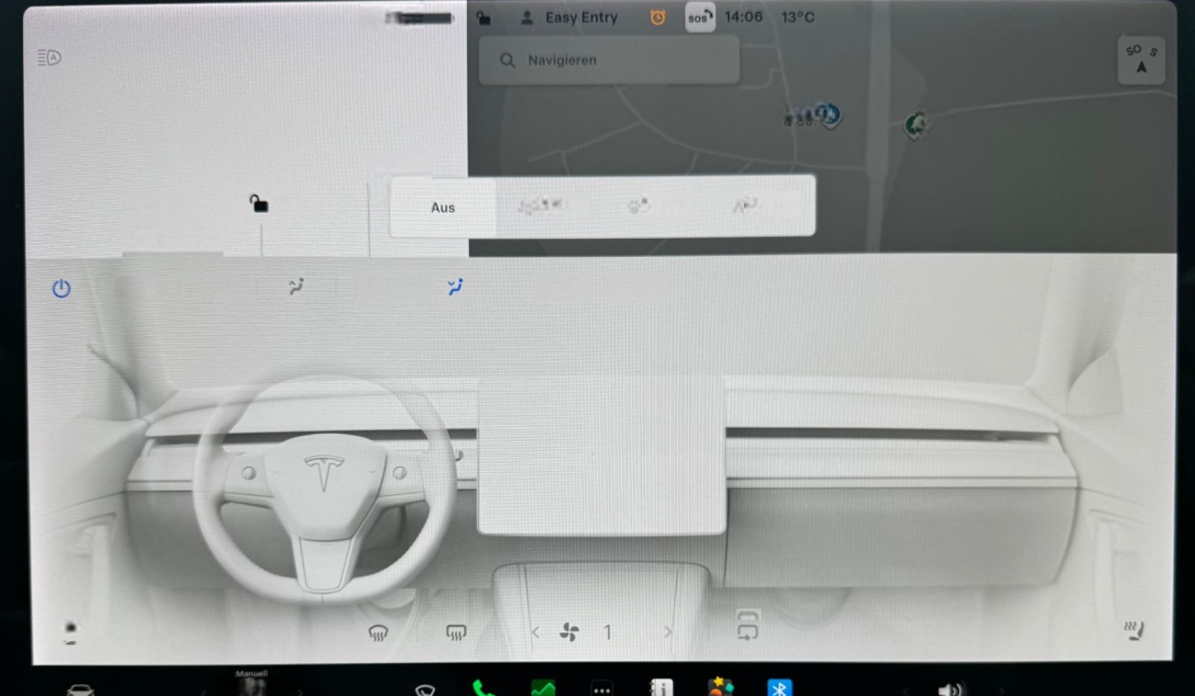Toggle the rear window defrost
Screen dimensions: 1195x696
point(456,633)
